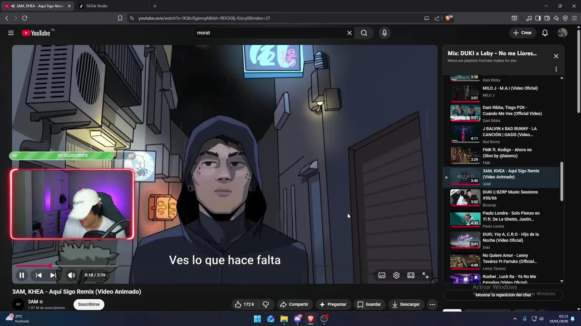
Task: Skip to the next video
Action: 53,275
